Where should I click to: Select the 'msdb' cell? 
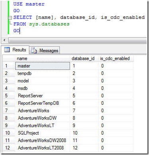click(x=43, y=88)
